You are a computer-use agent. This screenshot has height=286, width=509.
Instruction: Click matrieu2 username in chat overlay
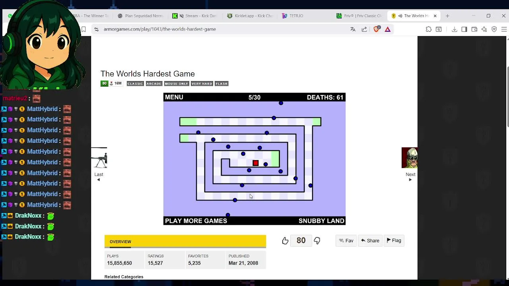click(15, 99)
